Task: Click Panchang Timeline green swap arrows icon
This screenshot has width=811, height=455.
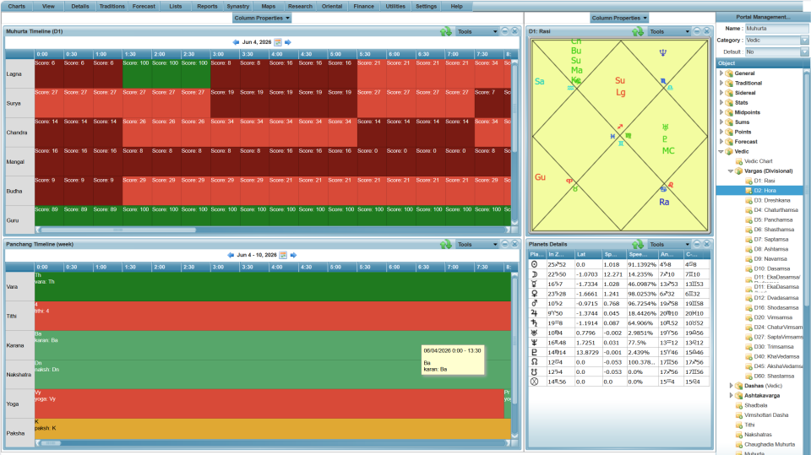Action: (x=445, y=244)
